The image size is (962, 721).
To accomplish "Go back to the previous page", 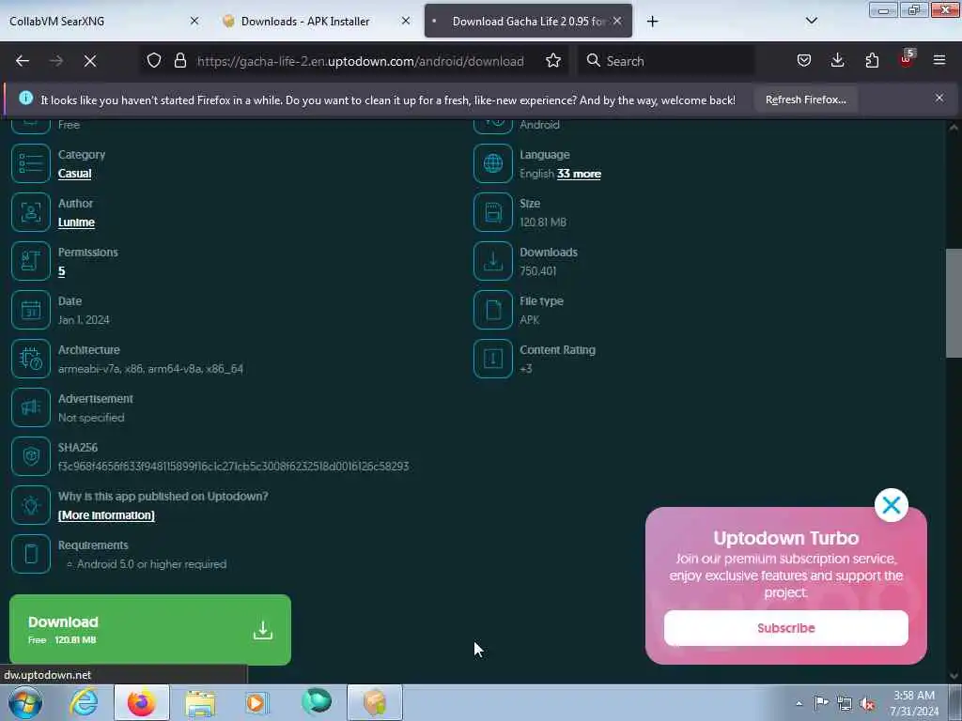I will [x=23, y=61].
